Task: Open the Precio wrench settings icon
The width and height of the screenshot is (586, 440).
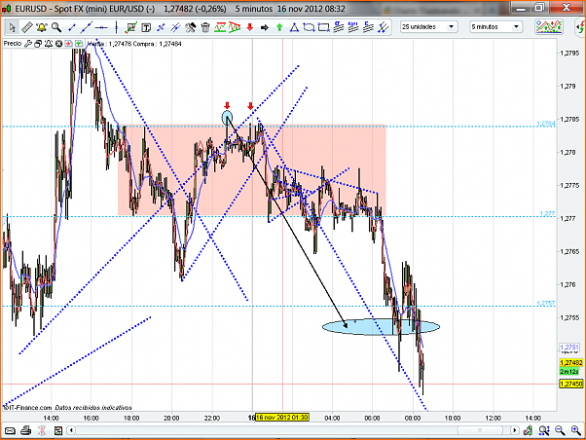Action: [x=28, y=44]
